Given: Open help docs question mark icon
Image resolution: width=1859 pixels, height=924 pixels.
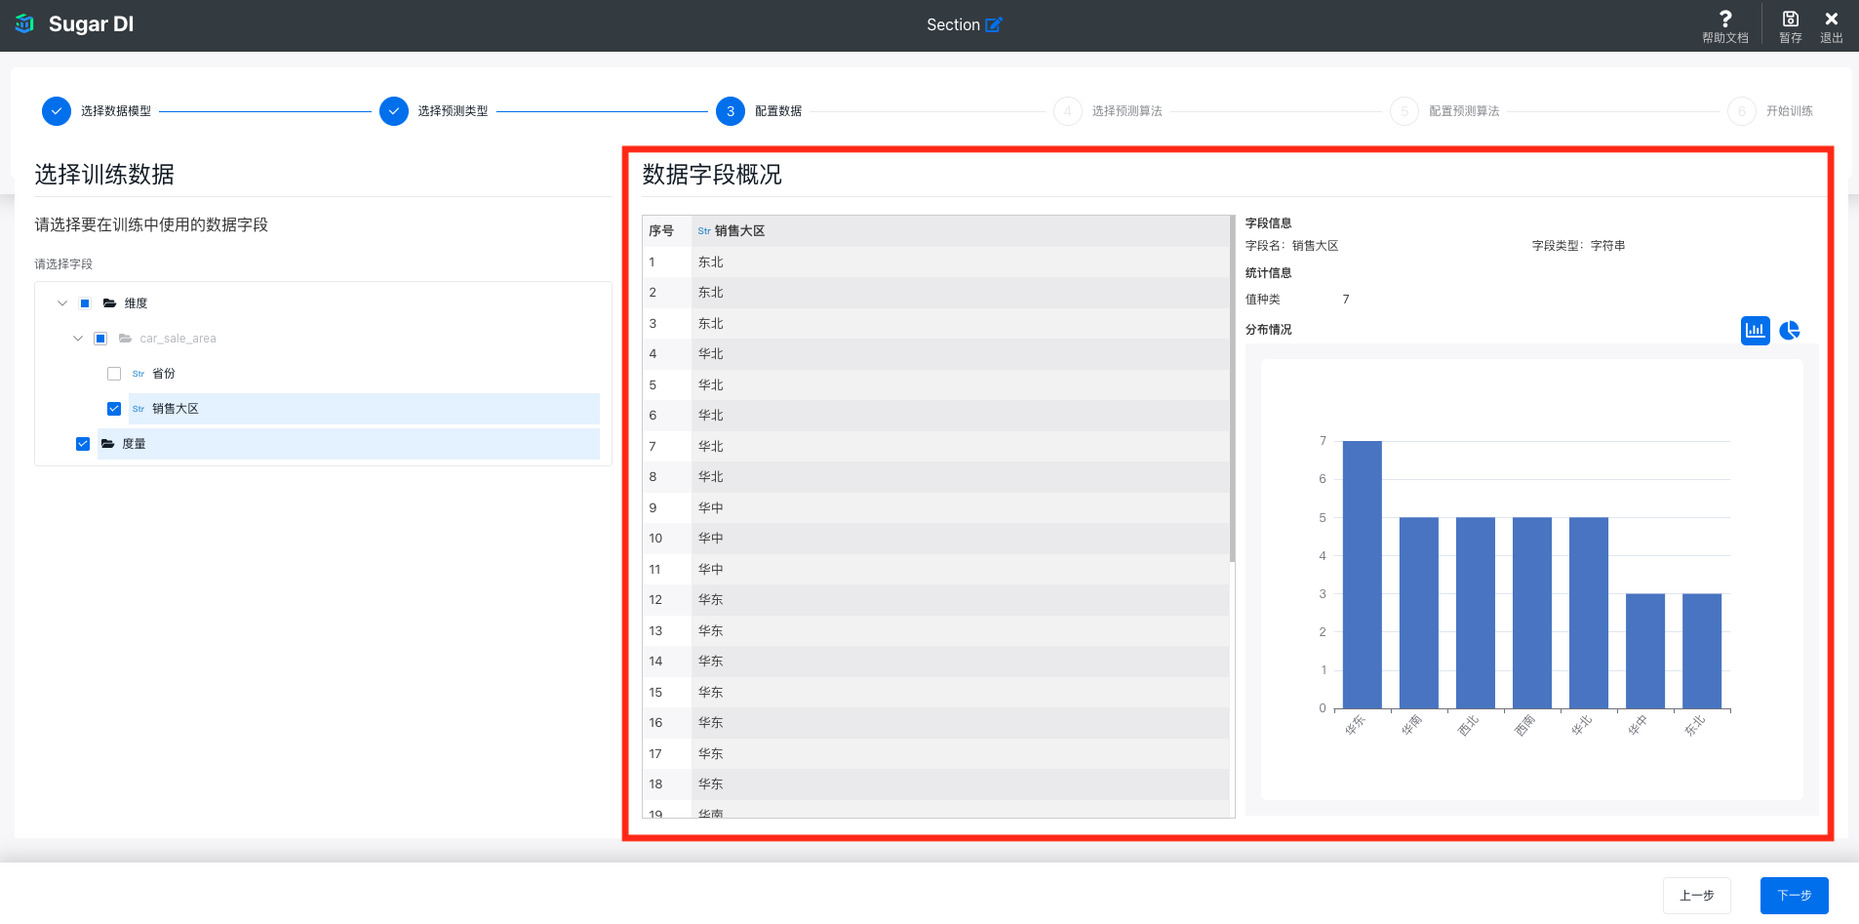Looking at the screenshot, I should pyautogui.click(x=1725, y=19).
